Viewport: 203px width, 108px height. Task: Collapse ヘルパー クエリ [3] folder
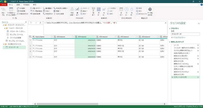(5, 28)
